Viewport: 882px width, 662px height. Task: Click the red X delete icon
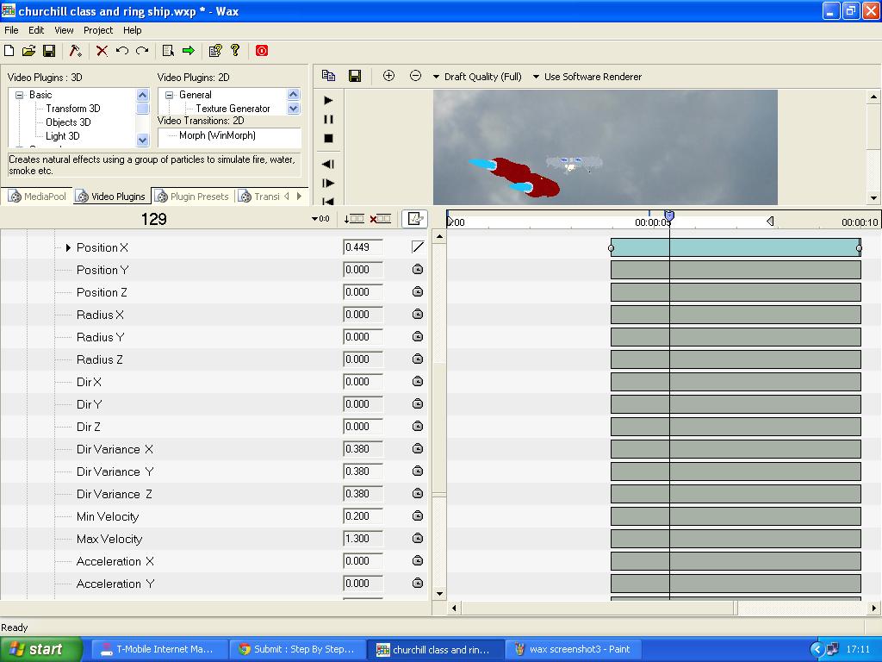pyautogui.click(x=101, y=51)
